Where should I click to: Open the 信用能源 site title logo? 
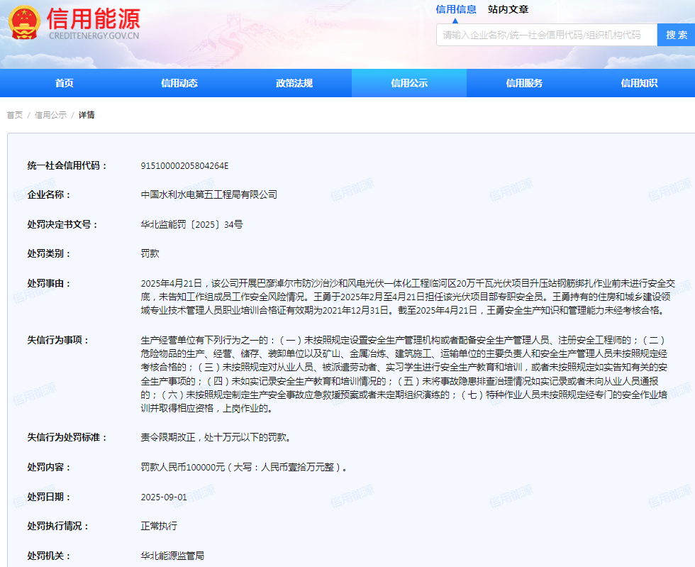click(x=93, y=18)
